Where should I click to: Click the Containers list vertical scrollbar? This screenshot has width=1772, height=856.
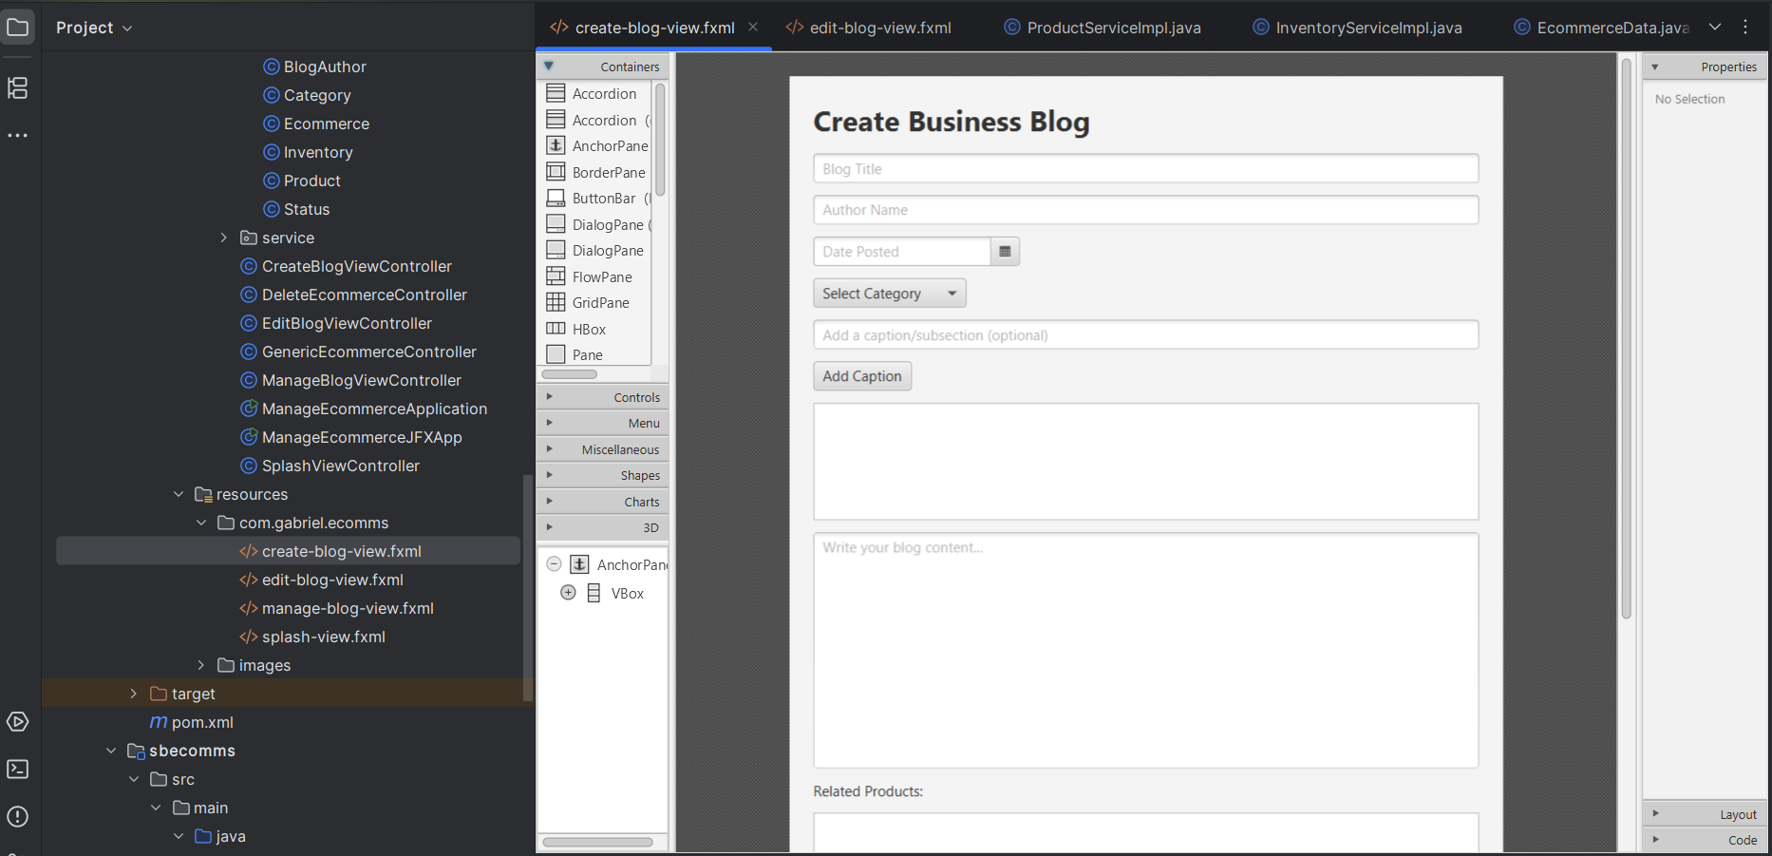coord(660,139)
